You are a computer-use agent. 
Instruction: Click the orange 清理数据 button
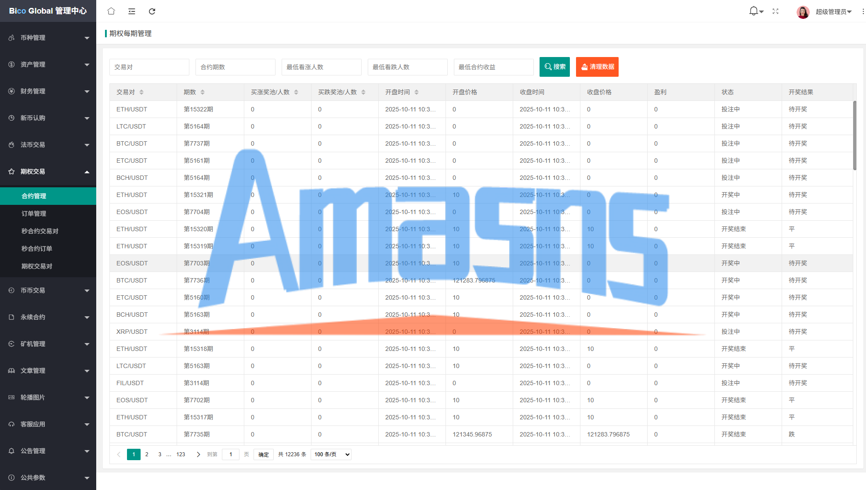(597, 67)
